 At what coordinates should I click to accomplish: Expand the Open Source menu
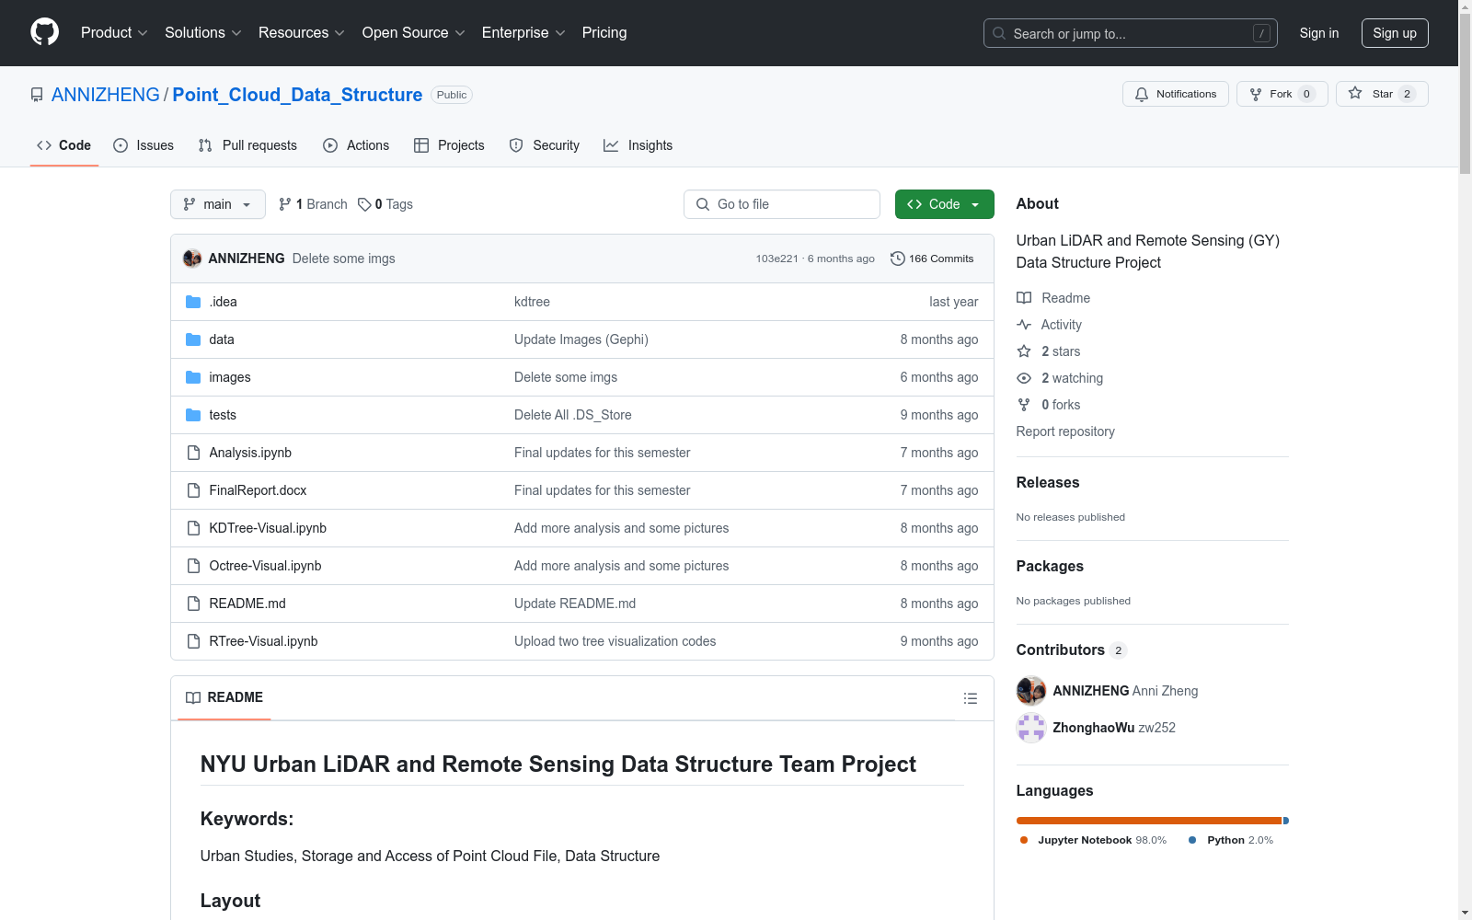414,33
